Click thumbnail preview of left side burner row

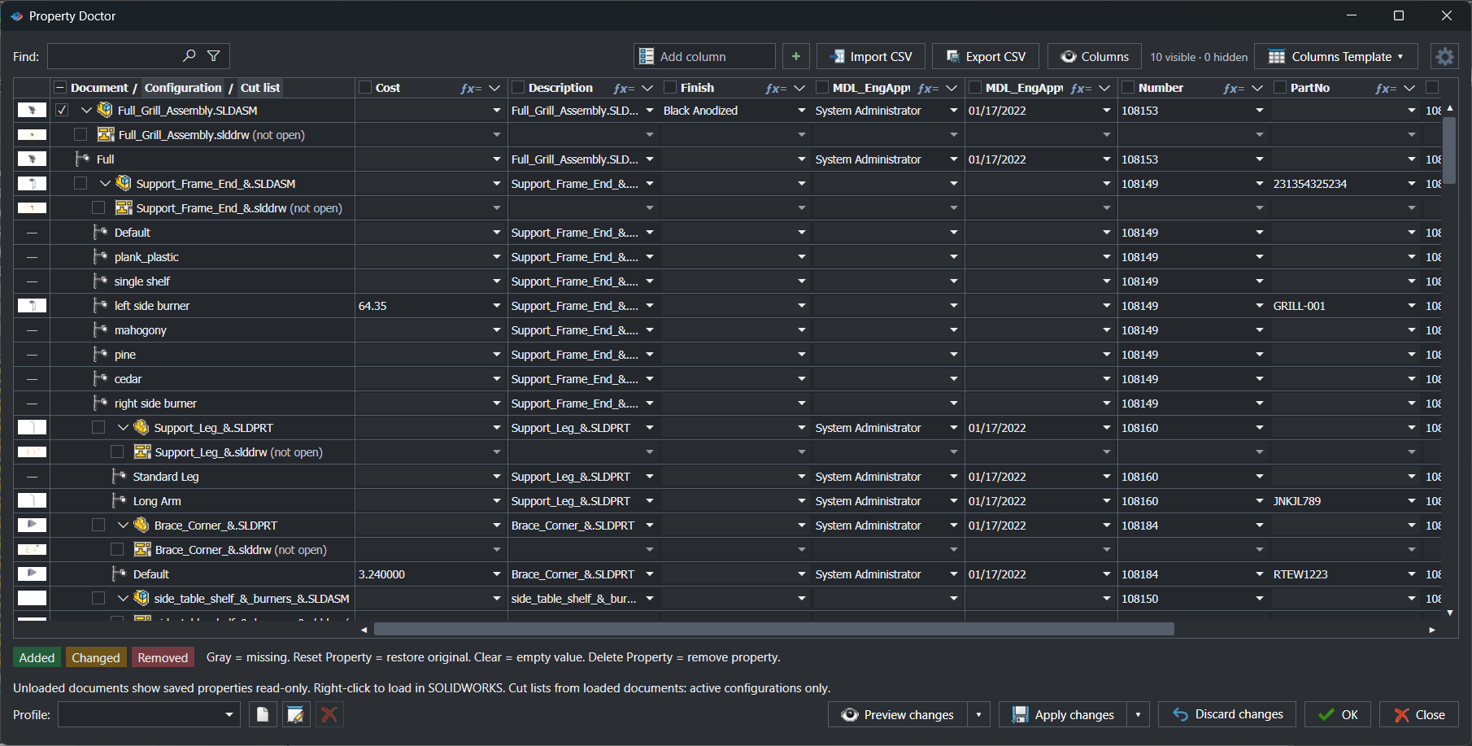click(x=32, y=306)
